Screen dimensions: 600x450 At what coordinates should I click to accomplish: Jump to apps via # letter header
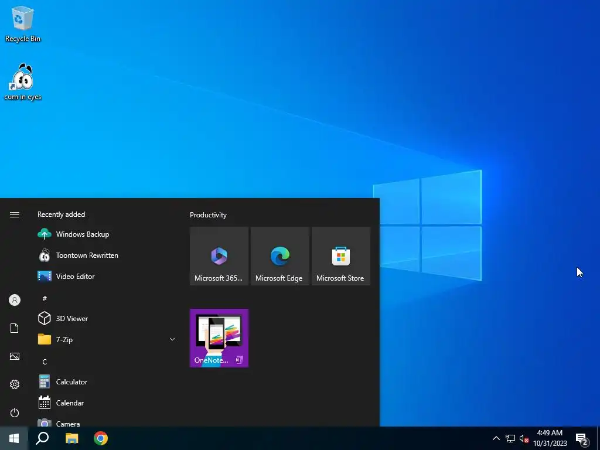(45, 298)
